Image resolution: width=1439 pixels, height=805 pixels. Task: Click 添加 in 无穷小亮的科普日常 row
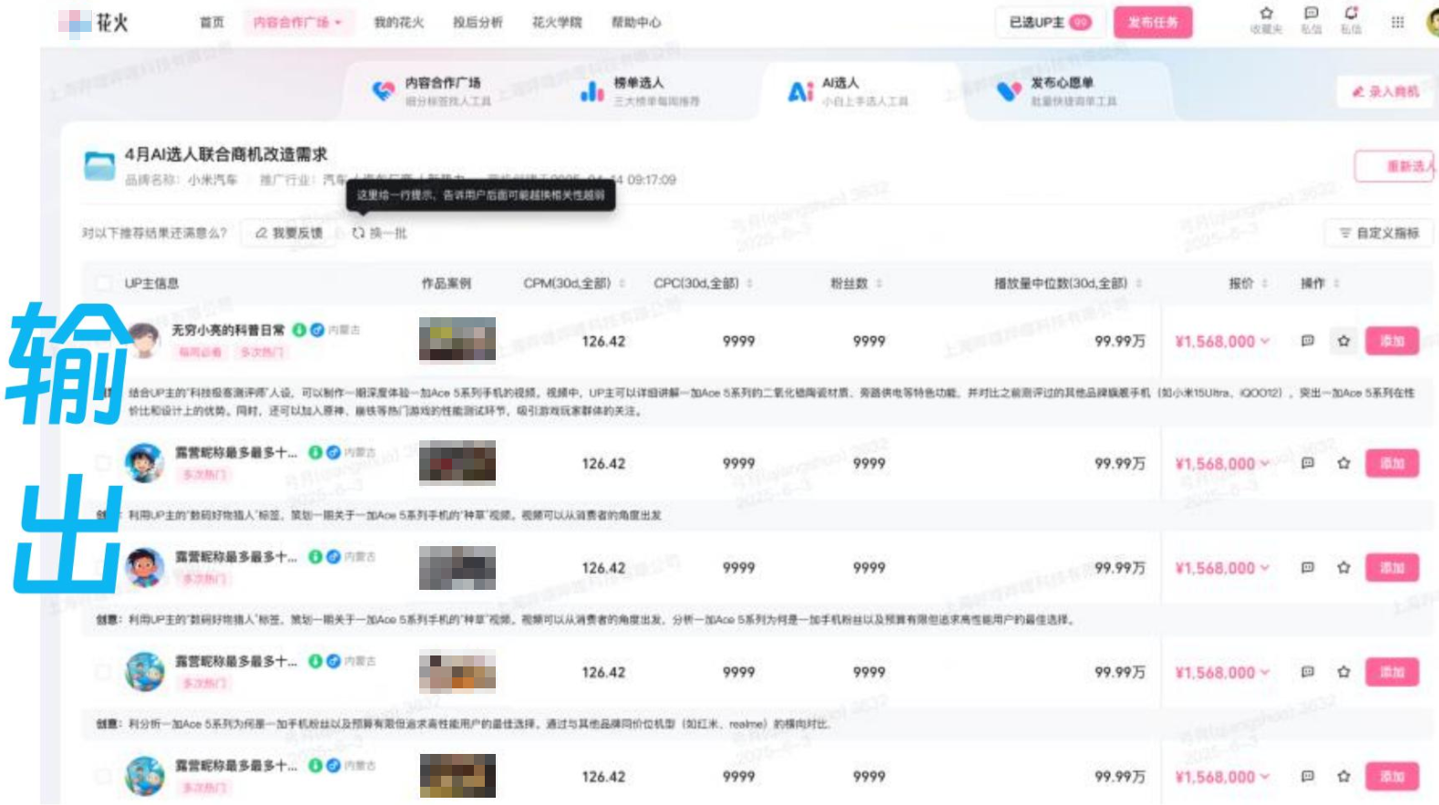coord(1392,341)
